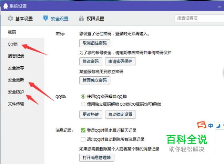Click the padlock permissions icon
224x164 pixels.
tap(81, 18)
